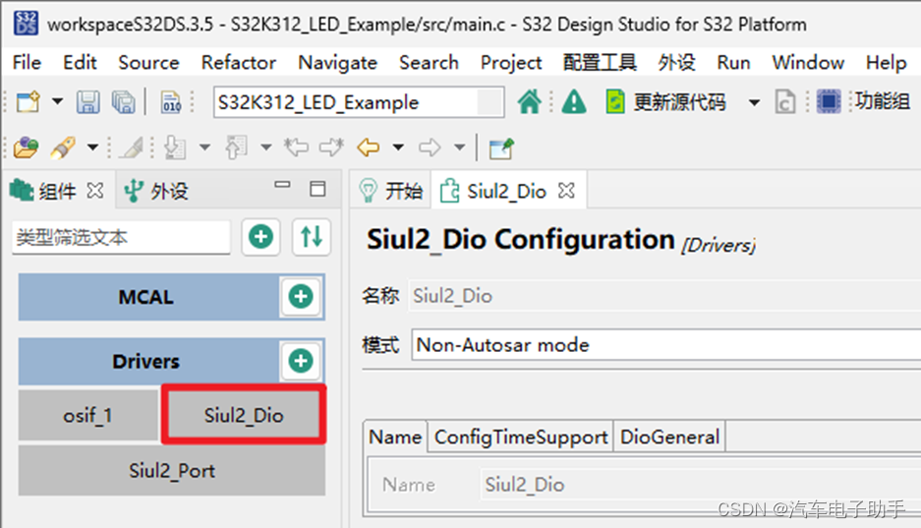Click the next annotation icon
Screen dimensions: 921x528
[175, 147]
